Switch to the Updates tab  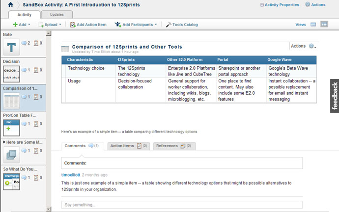(56, 15)
